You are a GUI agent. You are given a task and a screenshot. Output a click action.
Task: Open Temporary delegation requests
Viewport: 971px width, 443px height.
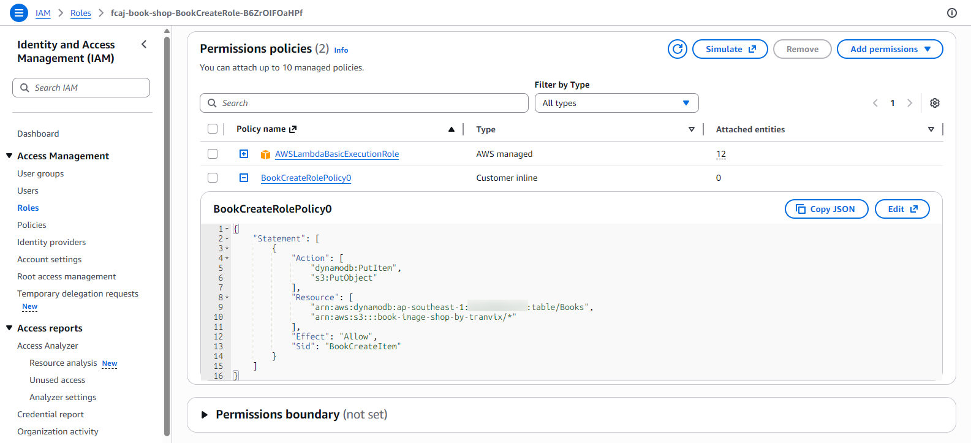[x=78, y=293]
